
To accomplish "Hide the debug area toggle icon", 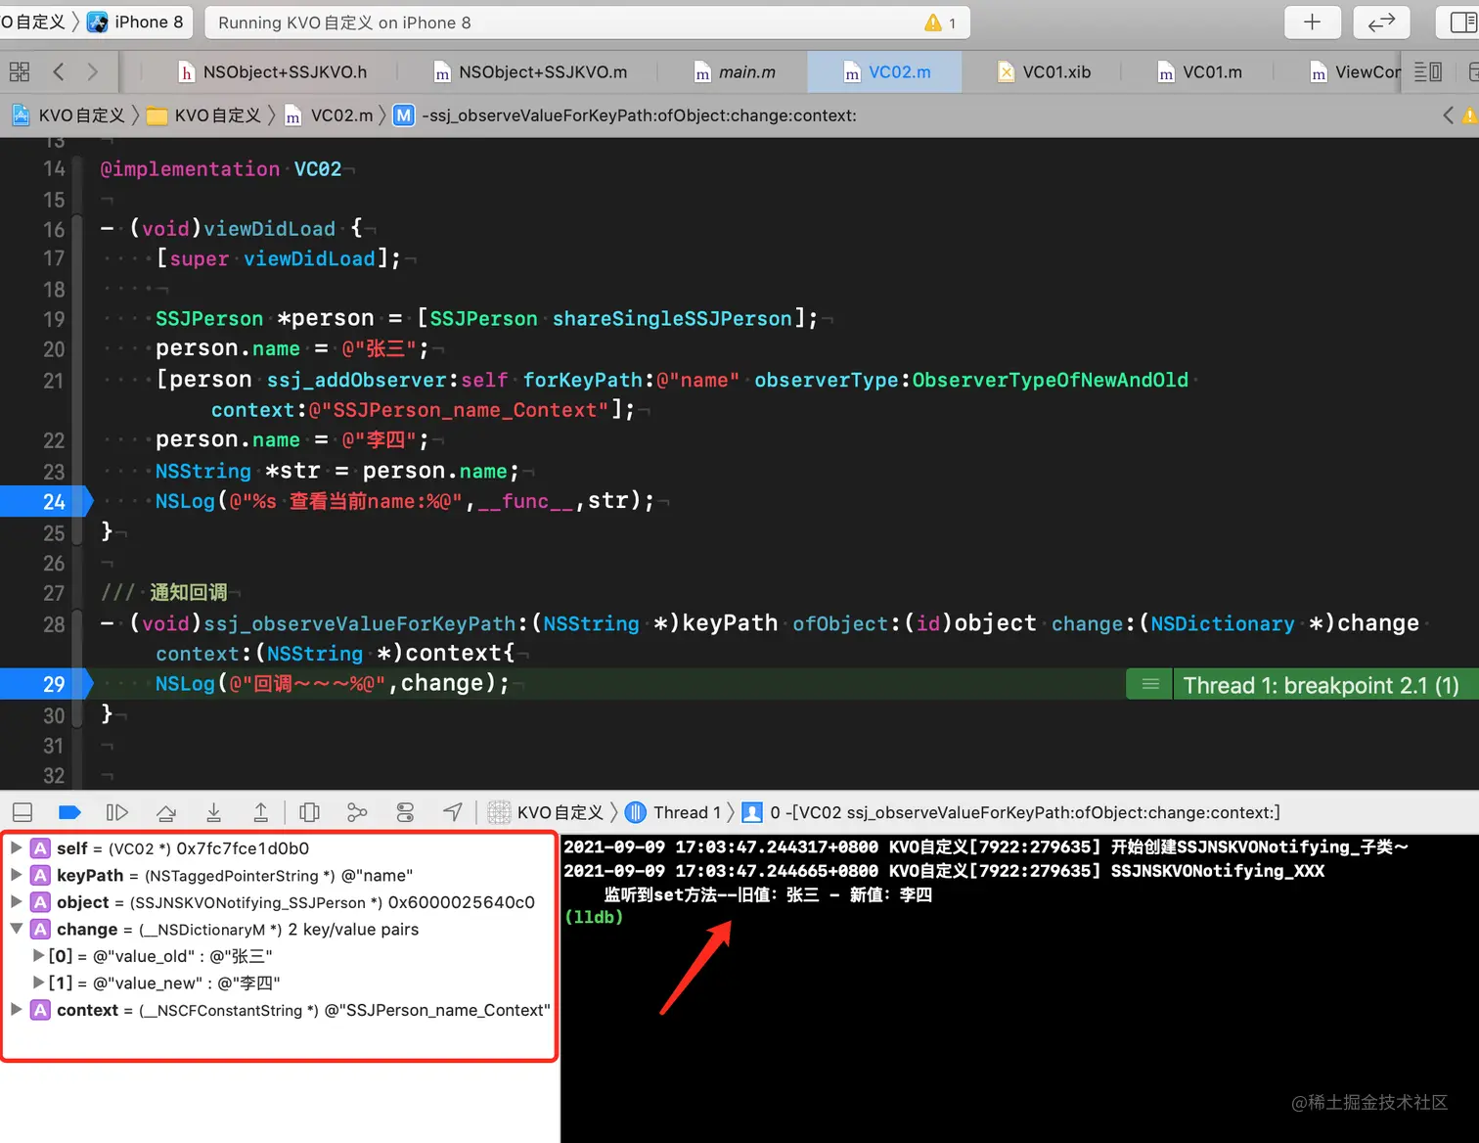I will coord(22,812).
